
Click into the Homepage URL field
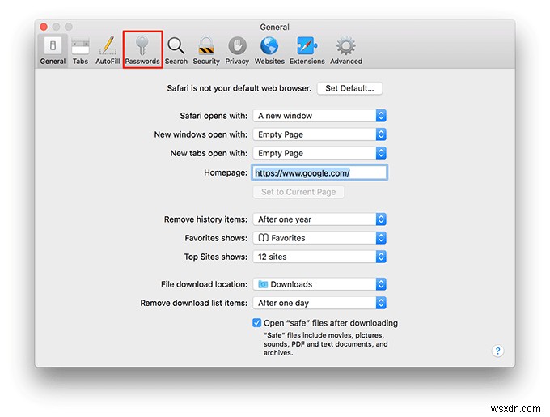pos(319,172)
